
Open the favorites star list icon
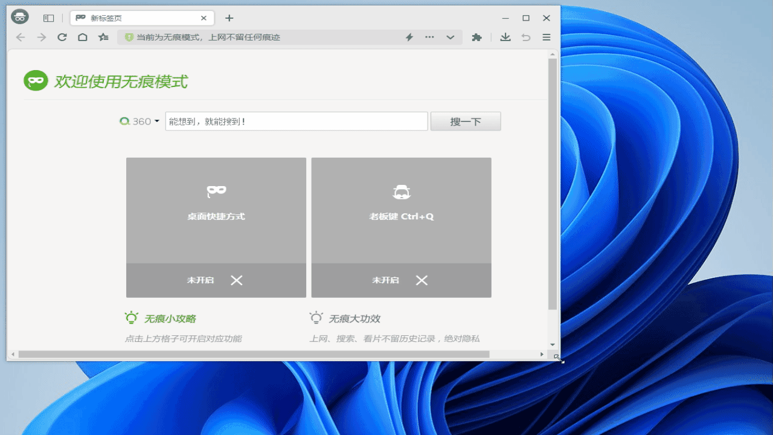pyautogui.click(x=104, y=37)
